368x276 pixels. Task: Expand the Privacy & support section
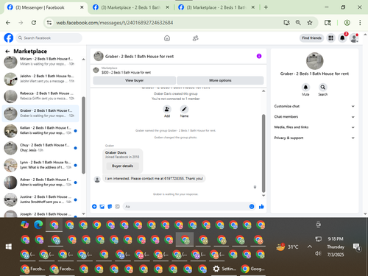tap(314, 138)
